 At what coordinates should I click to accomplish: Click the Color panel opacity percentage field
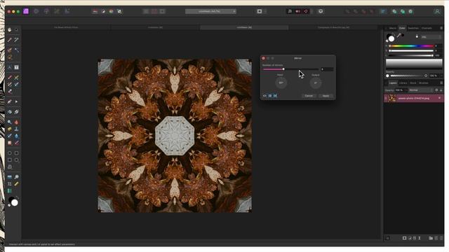(x=434, y=76)
